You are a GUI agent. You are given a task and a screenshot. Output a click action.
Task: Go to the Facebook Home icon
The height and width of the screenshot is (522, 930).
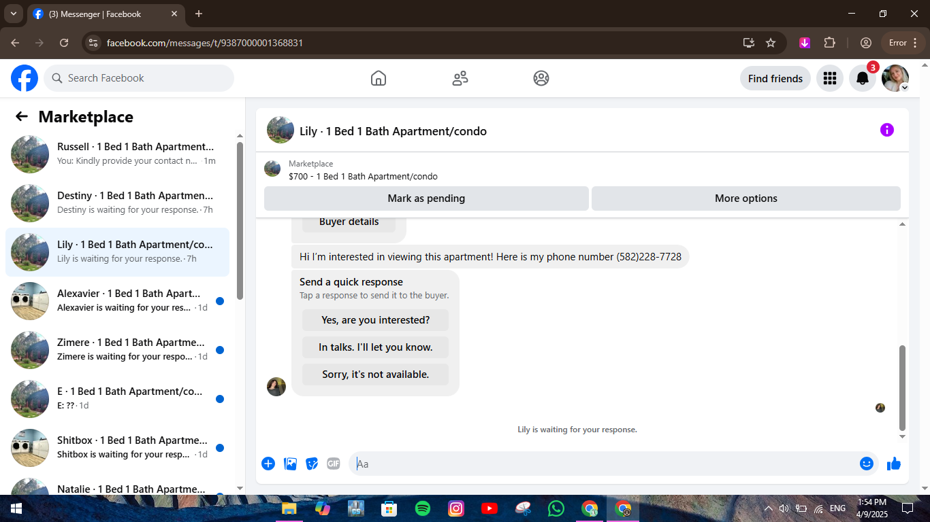379,78
